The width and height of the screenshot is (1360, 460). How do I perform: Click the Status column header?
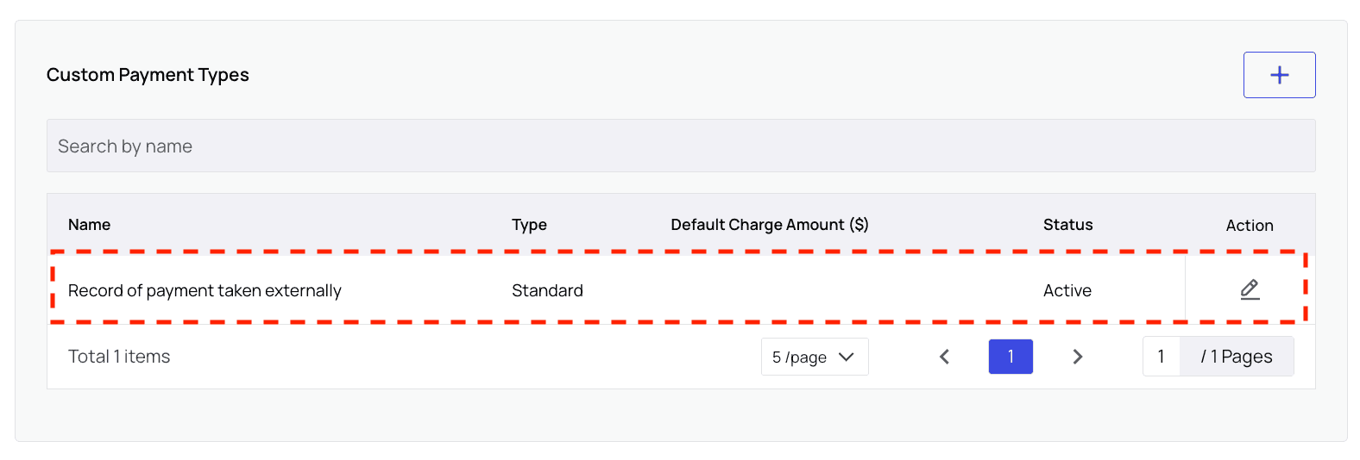click(1067, 225)
